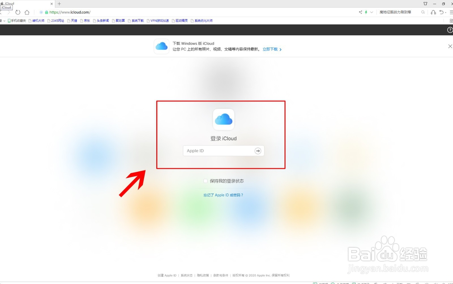Screen dimensions: 453x284
Task: Click the Apple ID input field
Action: [x=224, y=151]
